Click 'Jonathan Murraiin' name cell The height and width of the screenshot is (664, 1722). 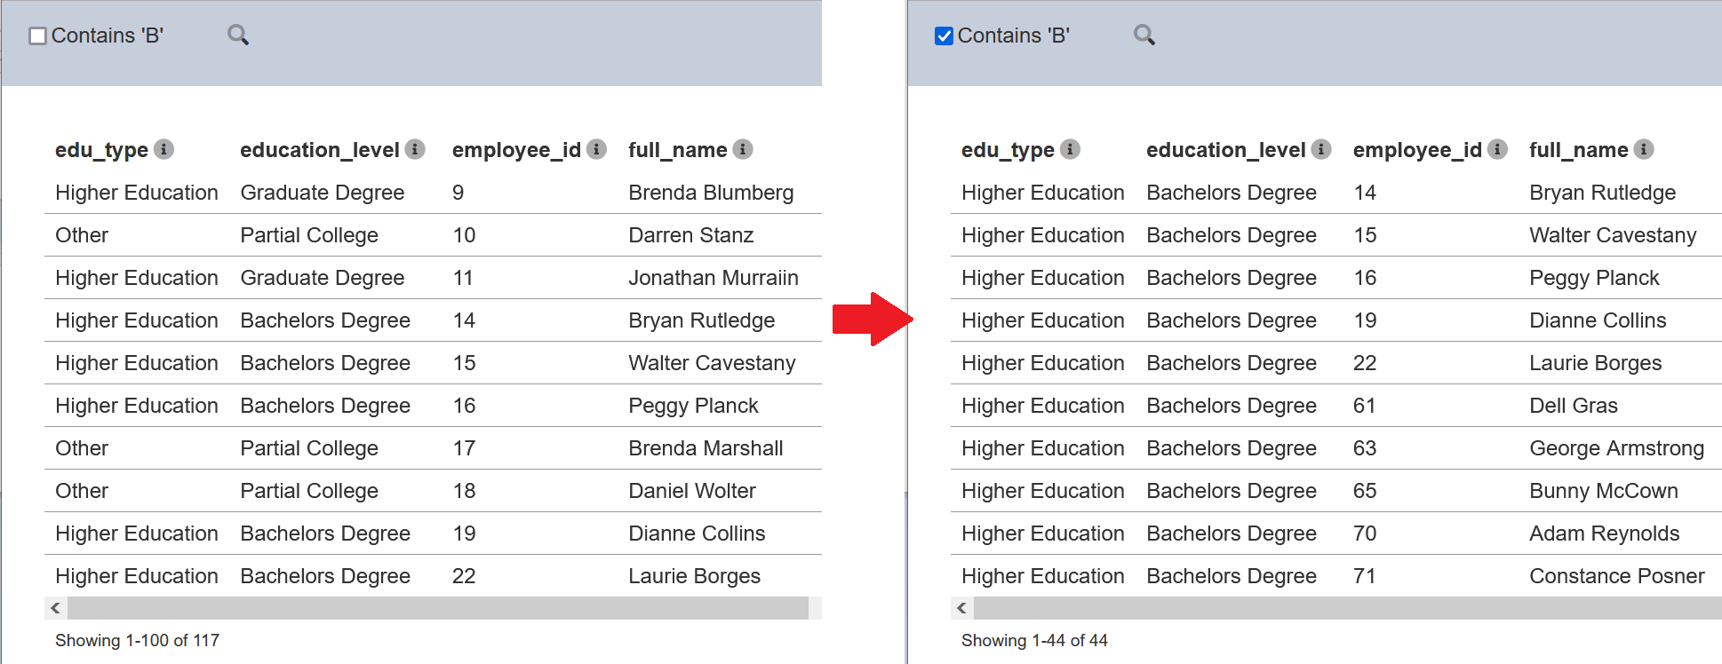pyautogui.click(x=714, y=278)
